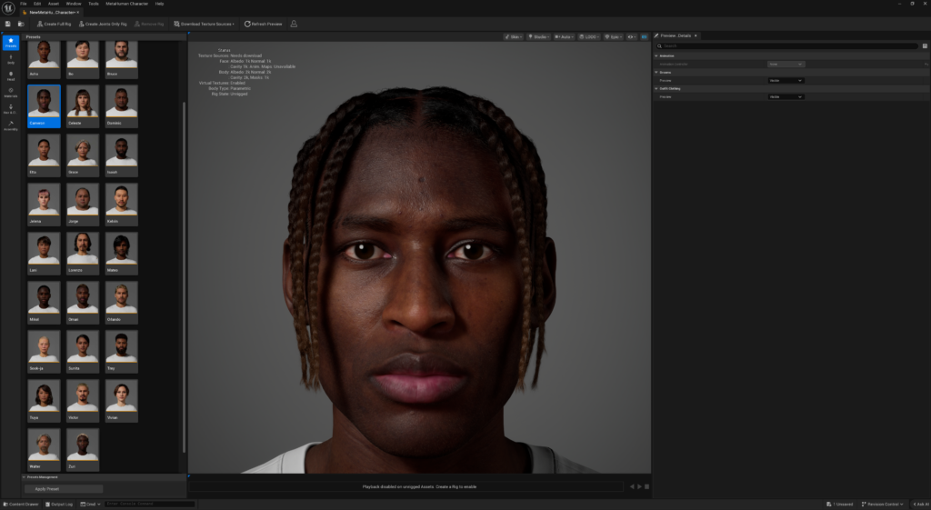931x510 pixels.
Task: Click Refresh Preview in the toolbar
Action: [265, 24]
